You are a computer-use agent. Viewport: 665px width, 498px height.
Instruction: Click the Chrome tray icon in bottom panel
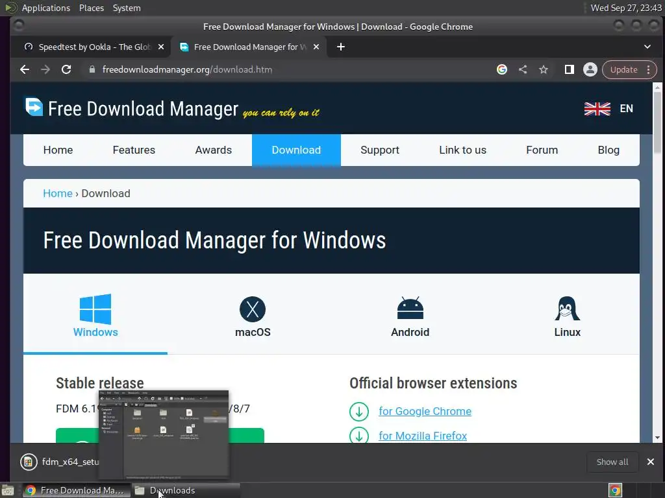(615, 490)
